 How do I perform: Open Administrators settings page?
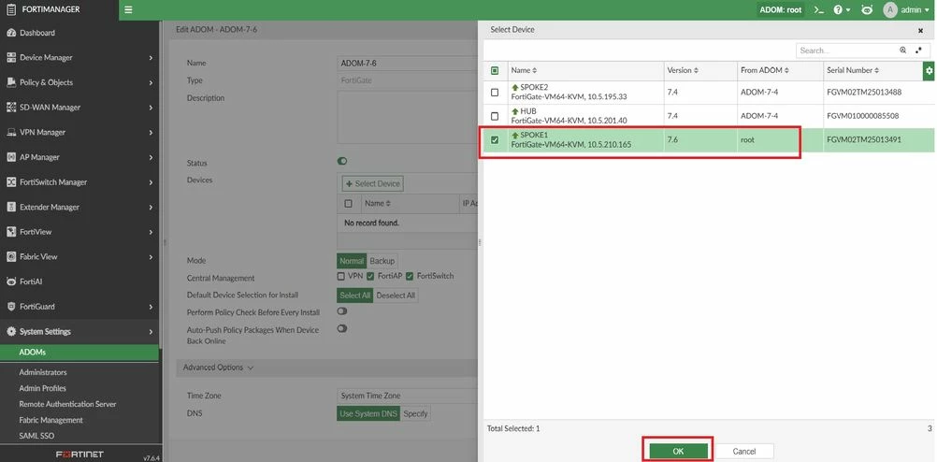pyautogui.click(x=43, y=372)
